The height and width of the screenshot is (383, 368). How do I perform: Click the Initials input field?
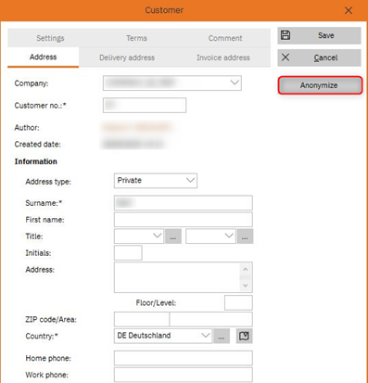pyautogui.click(x=128, y=253)
